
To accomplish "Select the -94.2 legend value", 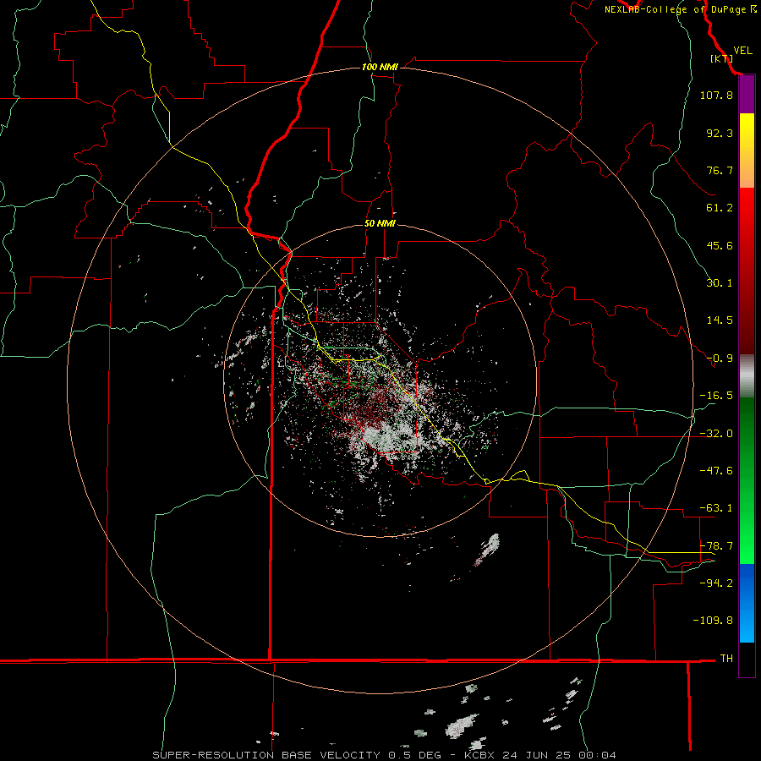I will pyautogui.click(x=716, y=583).
